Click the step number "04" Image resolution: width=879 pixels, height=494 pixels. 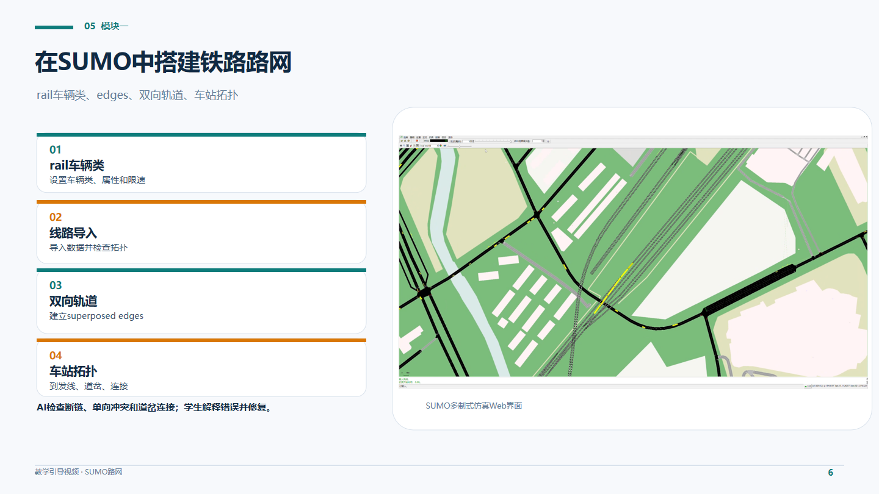pyautogui.click(x=56, y=356)
